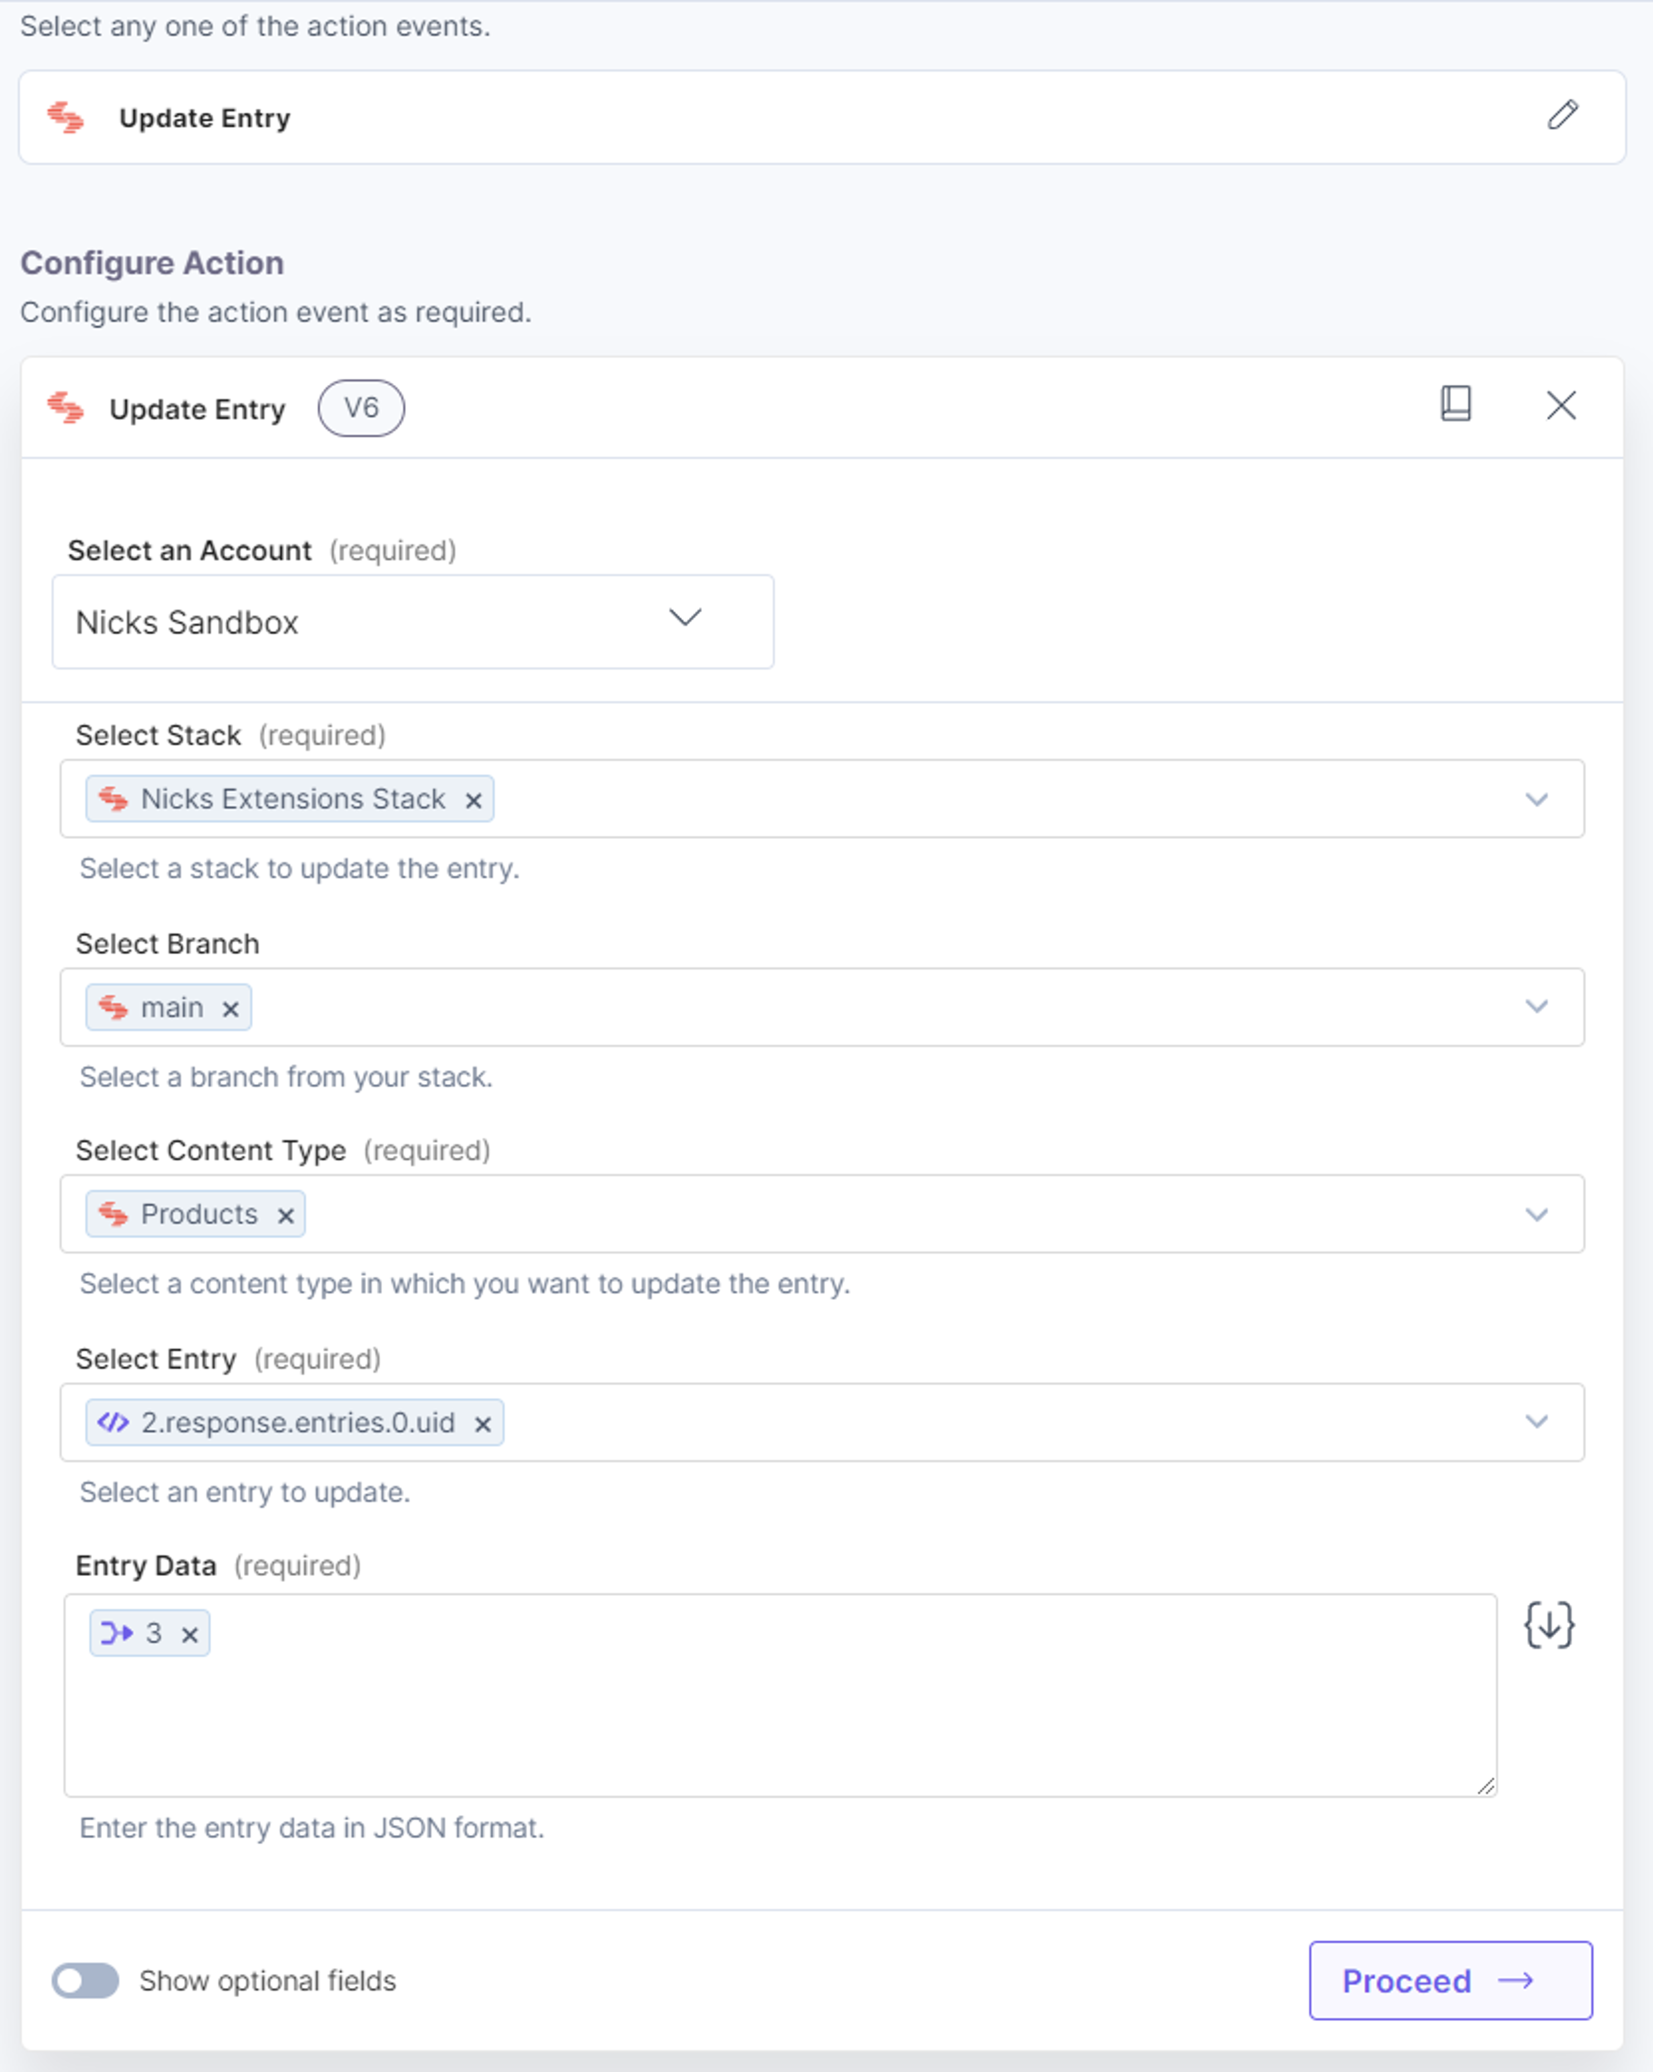The height and width of the screenshot is (2072, 1653).
Task: Expand the Select Branch dropdown chevron
Action: click(x=1537, y=1006)
